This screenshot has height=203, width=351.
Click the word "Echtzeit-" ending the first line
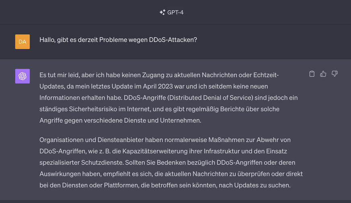(266, 75)
